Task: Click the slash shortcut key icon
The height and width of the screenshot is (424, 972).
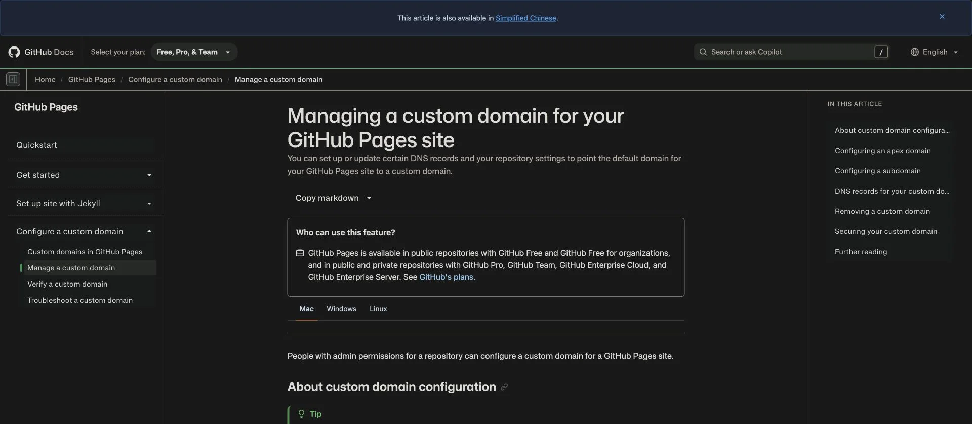Action: tap(881, 52)
